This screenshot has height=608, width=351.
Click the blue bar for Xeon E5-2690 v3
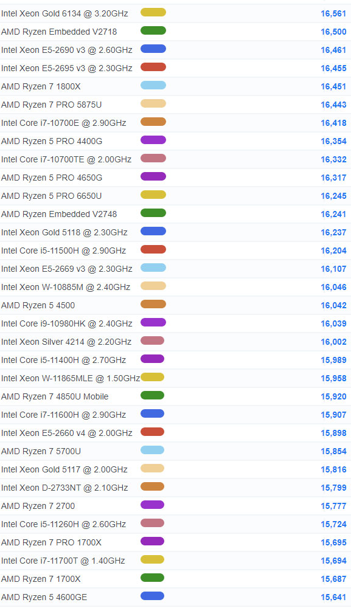[153, 49]
